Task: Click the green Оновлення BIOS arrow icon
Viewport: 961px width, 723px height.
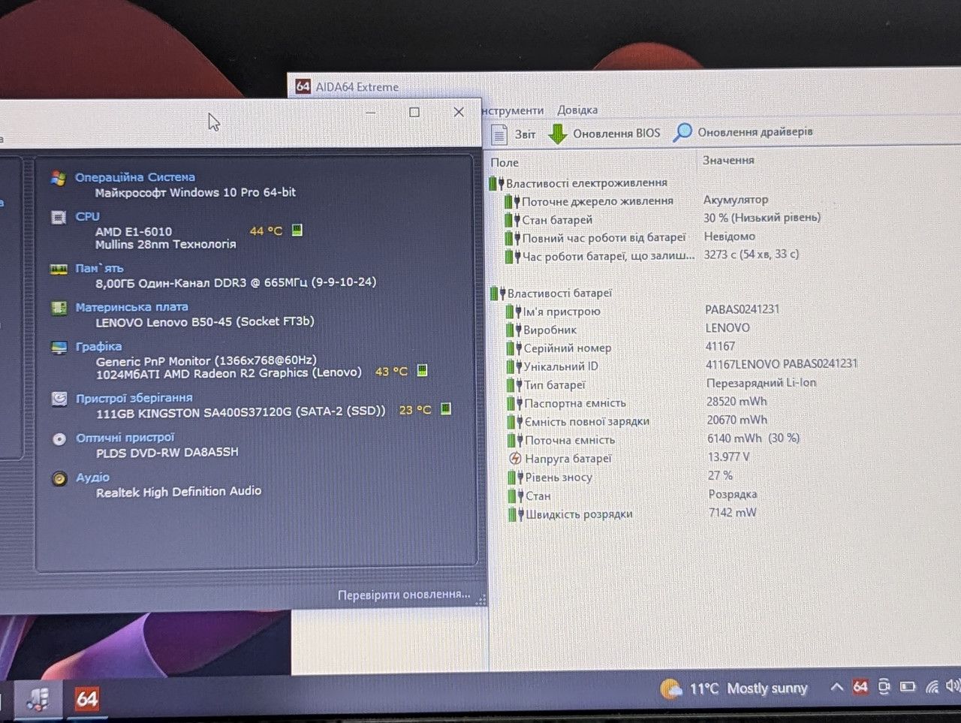Action: click(557, 134)
